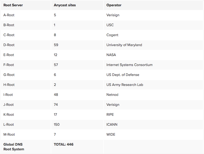Select the RIPE operator cell
This screenshot has height=154, width=204.
click(110, 115)
